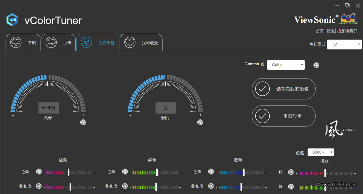Image resolution: width=363 pixels, height=194 pixels.
Task: Click the reset knob beside Gamma dropdown
Action: point(316,65)
